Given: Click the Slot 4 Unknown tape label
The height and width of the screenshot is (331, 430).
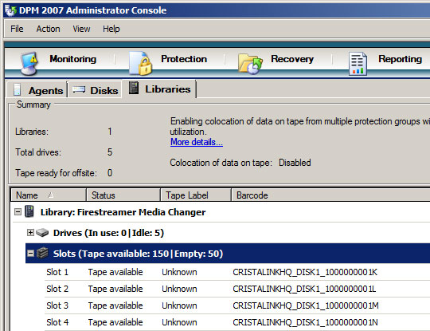Looking at the screenshot, I should pos(179,322).
